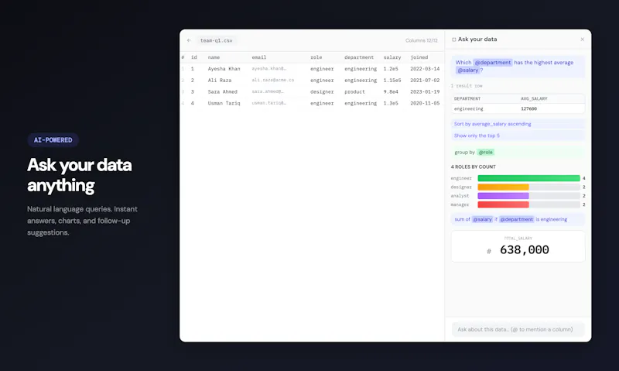This screenshot has height=371, width=619.
Task: Click the 638,000 total salary value
Action: pyautogui.click(x=525, y=249)
